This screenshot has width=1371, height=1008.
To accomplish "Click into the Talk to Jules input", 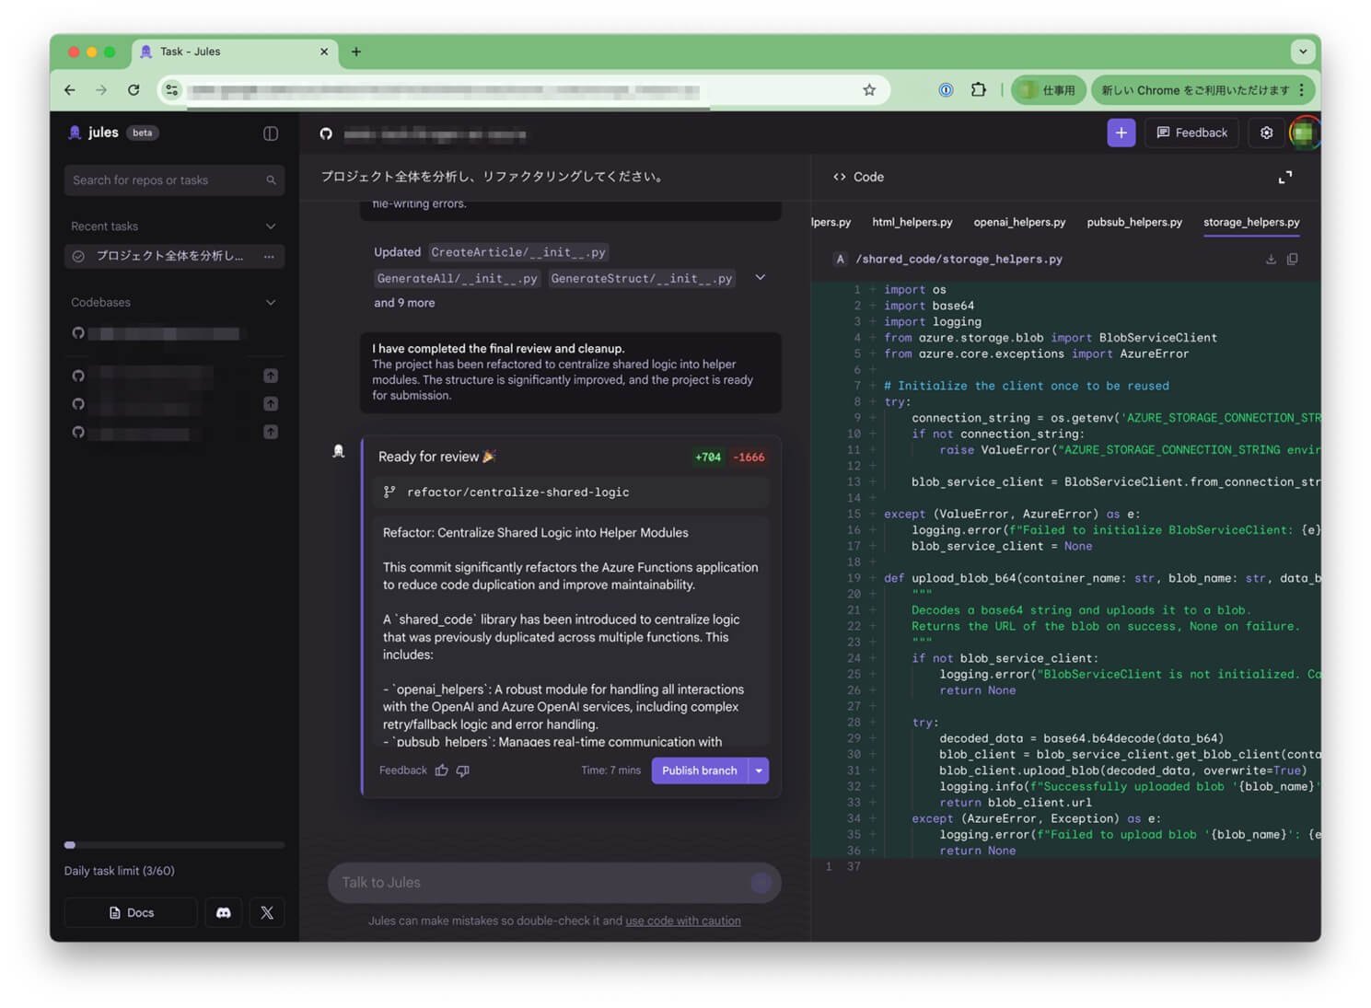I will [x=554, y=883].
